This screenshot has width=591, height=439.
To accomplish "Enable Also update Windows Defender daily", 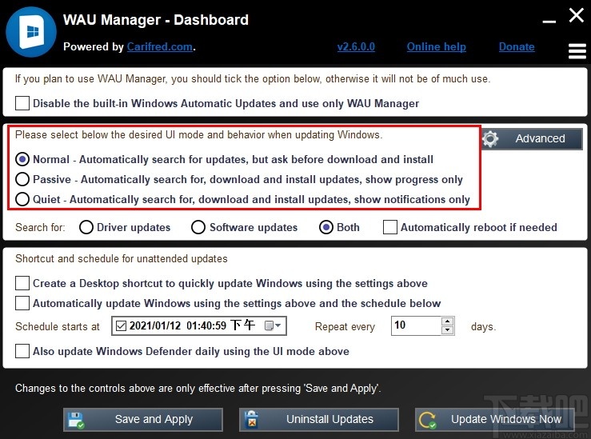I will click(22, 351).
